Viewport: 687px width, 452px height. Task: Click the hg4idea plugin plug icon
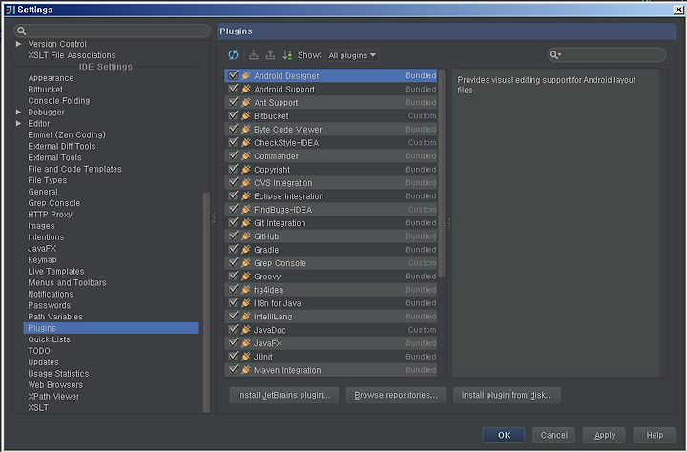(246, 290)
